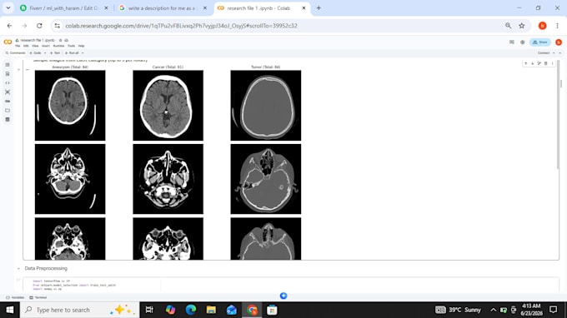
Task: Expand the Code cell dropdown arrow
Action: pos(45,53)
